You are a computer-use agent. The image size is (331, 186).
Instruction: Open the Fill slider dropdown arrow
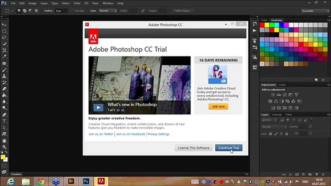click(310, 134)
